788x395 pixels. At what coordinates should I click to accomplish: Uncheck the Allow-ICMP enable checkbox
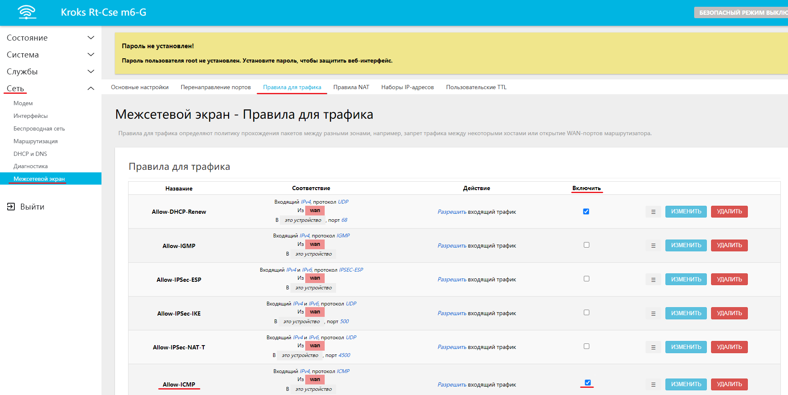point(587,382)
